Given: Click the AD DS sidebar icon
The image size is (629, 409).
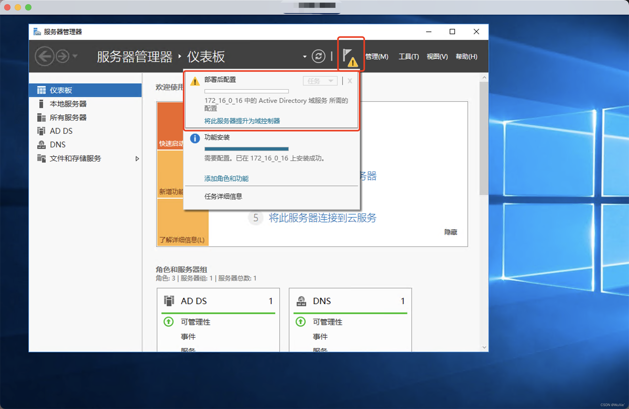Looking at the screenshot, I should (x=41, y=131).
